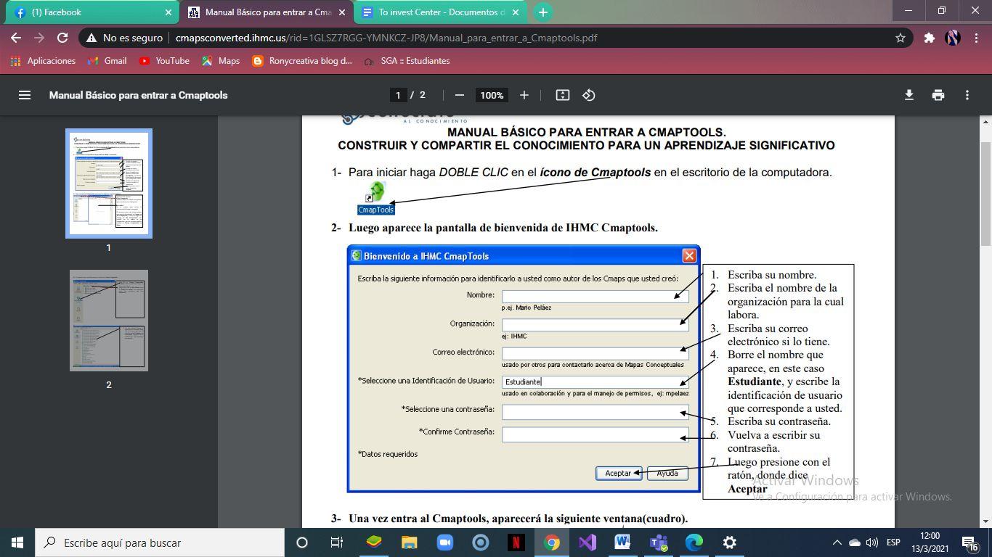
Task: Open Word from the taskbar
Action: click(622, 542)
